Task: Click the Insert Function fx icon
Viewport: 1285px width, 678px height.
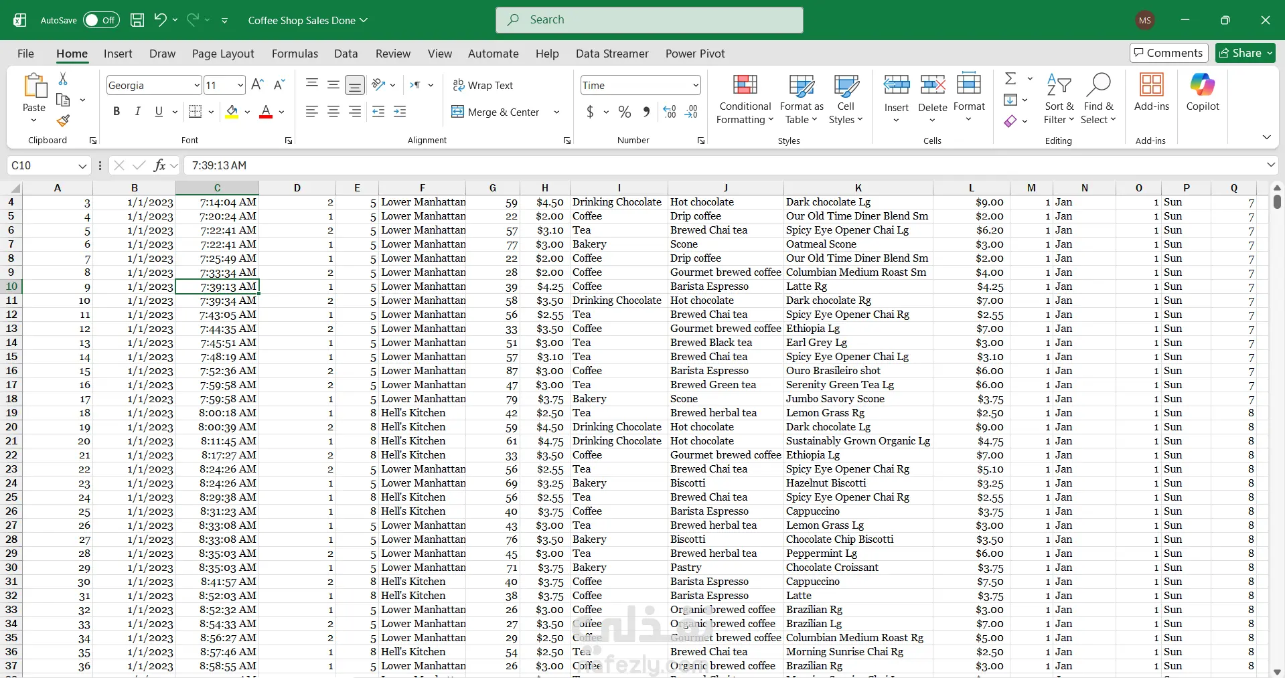Action: click(159, 165)
